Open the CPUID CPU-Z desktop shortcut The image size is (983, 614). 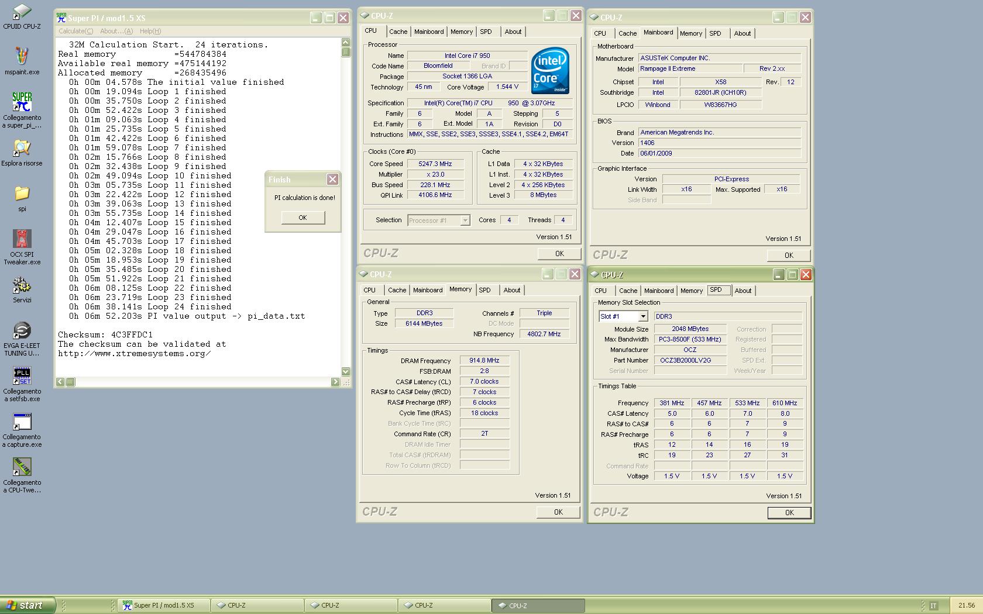coord(22,11)
